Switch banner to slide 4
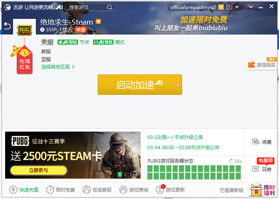Screen dimensions: 279x199 (136, 174)
